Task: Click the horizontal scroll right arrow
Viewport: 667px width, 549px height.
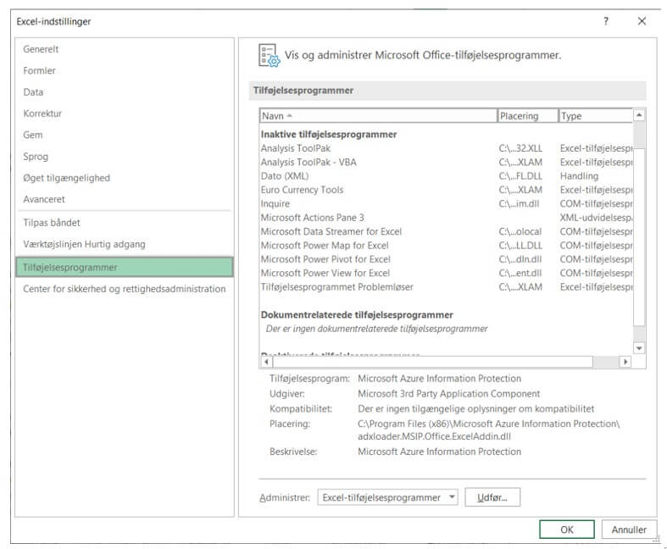Action: [625, 362]
